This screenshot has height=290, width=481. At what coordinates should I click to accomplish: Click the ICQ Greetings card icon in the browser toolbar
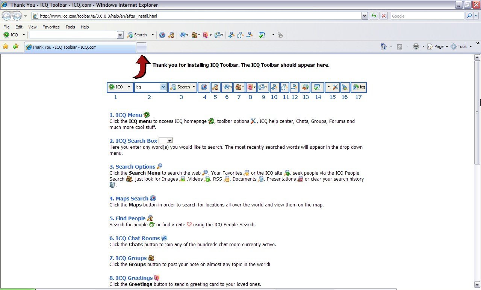point(206,35)
